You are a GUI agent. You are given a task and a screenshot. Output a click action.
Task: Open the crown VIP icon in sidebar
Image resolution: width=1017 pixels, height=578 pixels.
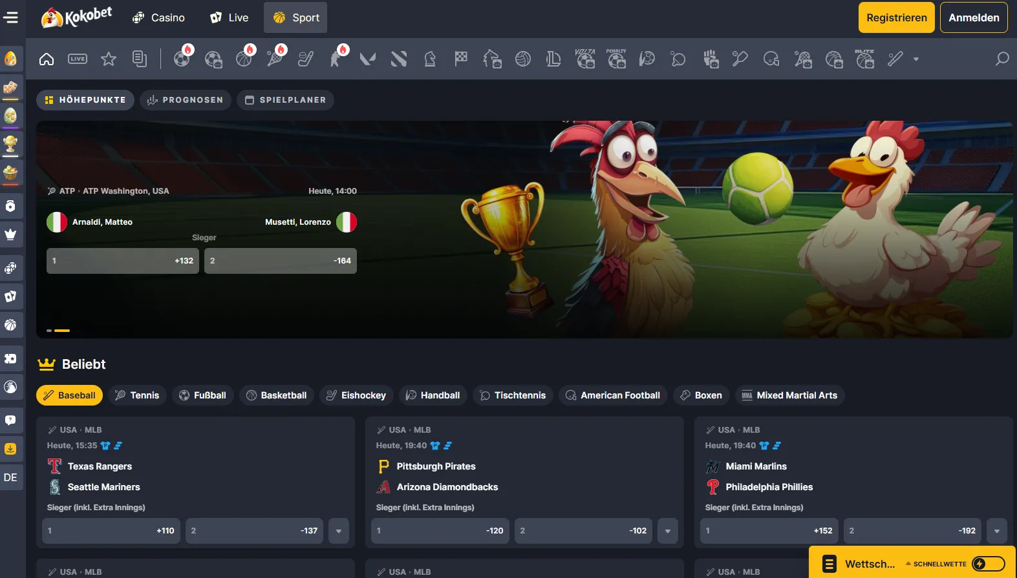(x=10, y=234)
